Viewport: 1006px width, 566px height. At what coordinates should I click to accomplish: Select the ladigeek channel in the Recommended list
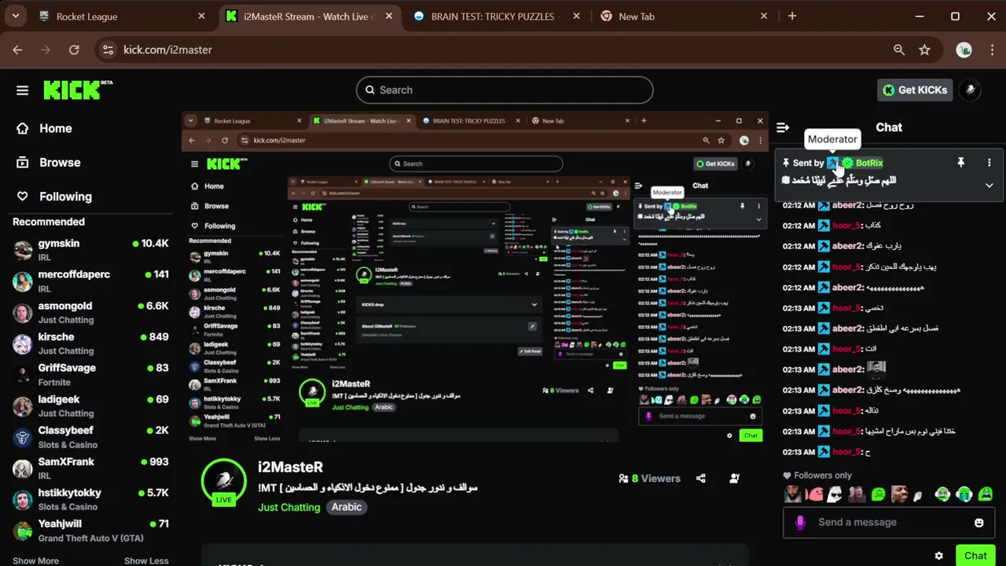[x=91, y=406]
